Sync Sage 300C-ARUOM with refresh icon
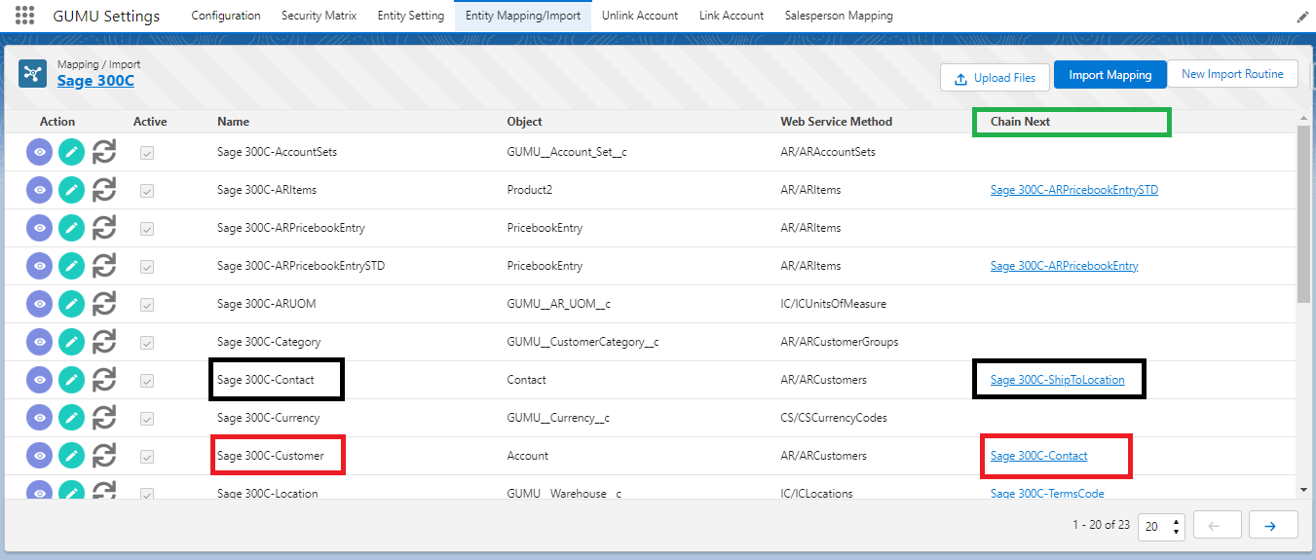1316x560 pixels. pyautogui.click(x=103, y=305)
